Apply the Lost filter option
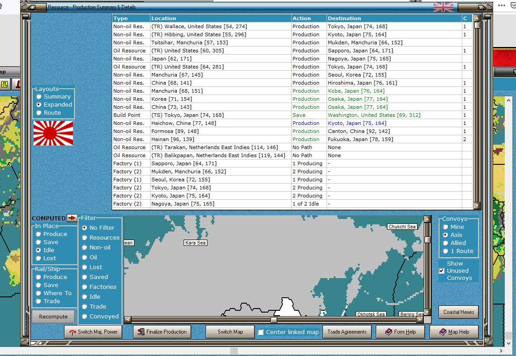Image resolution: width=516 pixels, height=356 pixels. click(85, 267)
